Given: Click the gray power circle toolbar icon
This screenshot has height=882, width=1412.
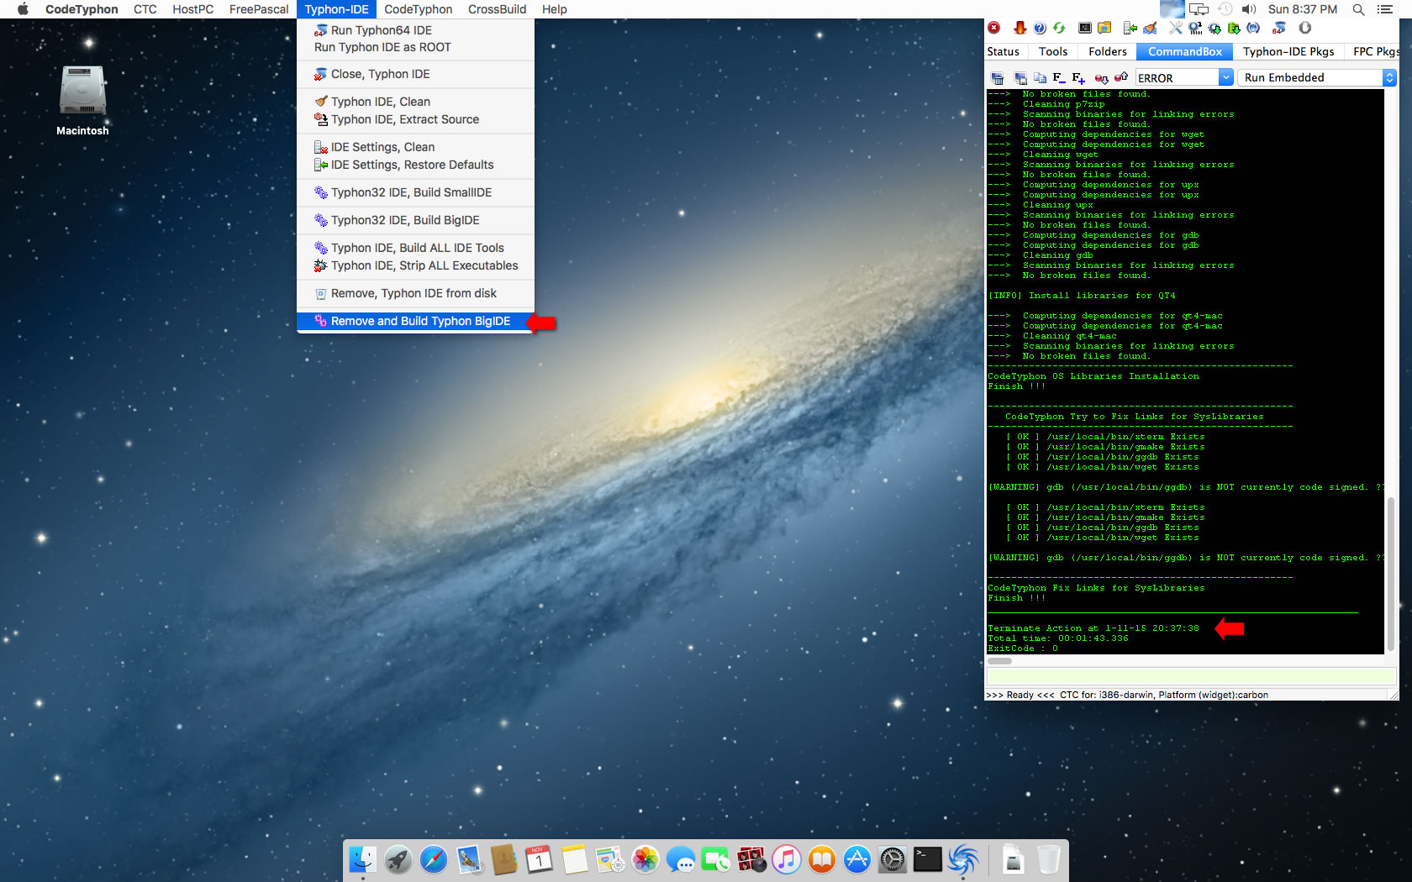Looking at the screenshot, I should 1305,28.
